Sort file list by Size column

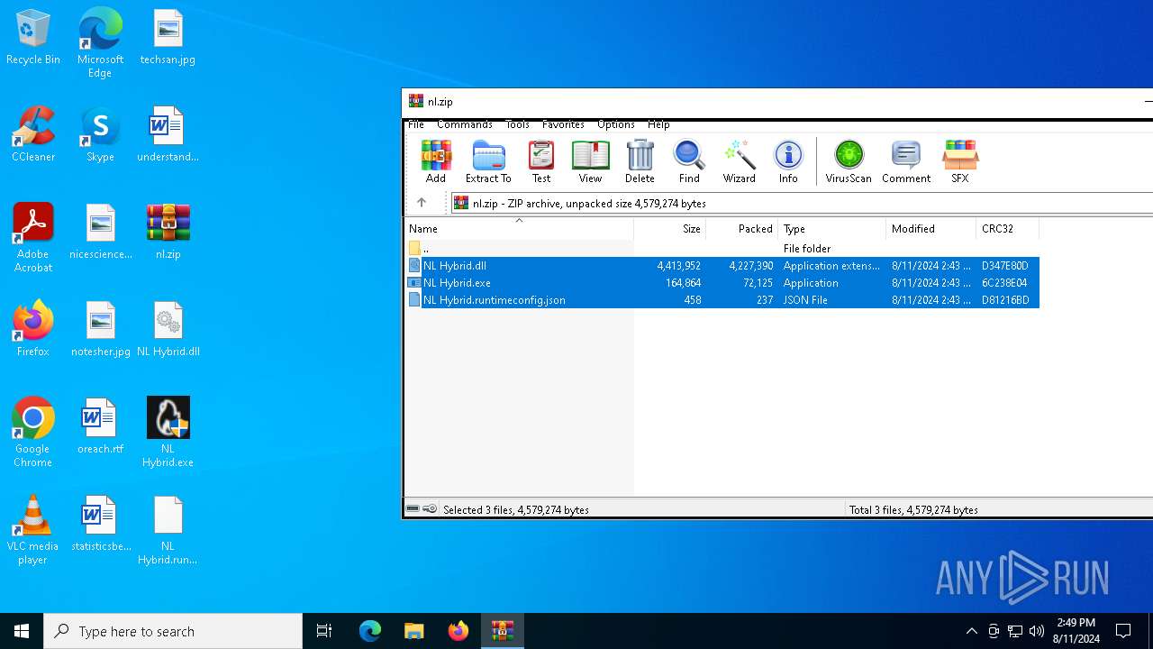click(x=670, y=229)
